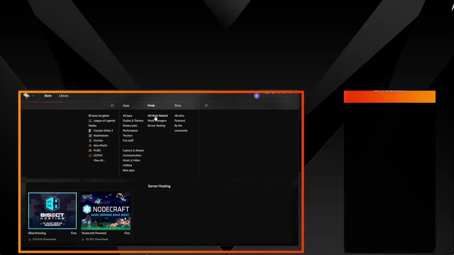Click the League of Legends text label
This screenshot has width=454, height=255.
tap(104, 121)
